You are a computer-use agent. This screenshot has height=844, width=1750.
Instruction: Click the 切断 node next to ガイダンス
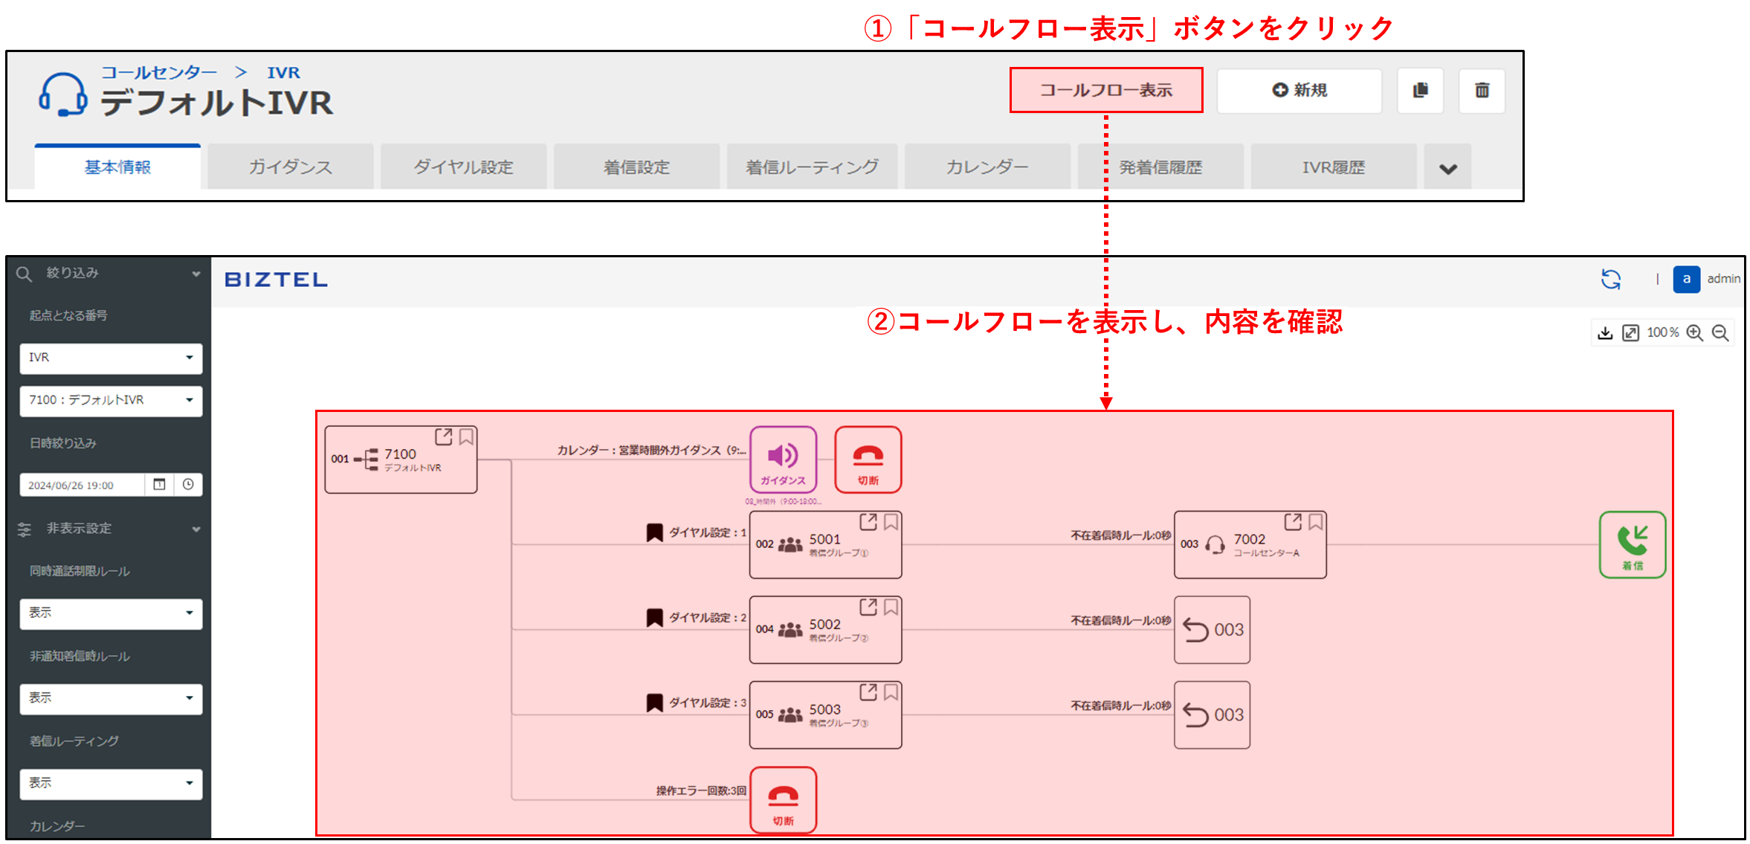click(868, 460)
